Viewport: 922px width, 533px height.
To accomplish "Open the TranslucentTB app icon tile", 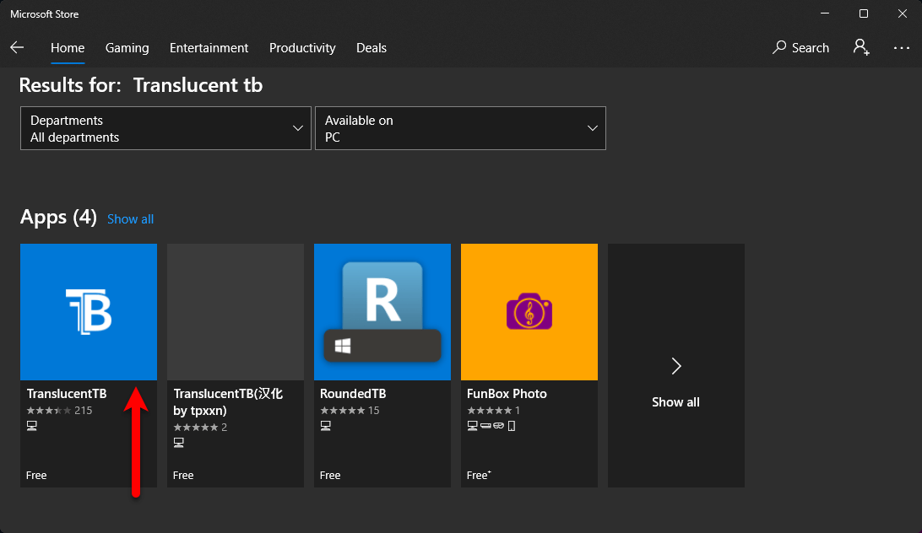I will [89, 312].
